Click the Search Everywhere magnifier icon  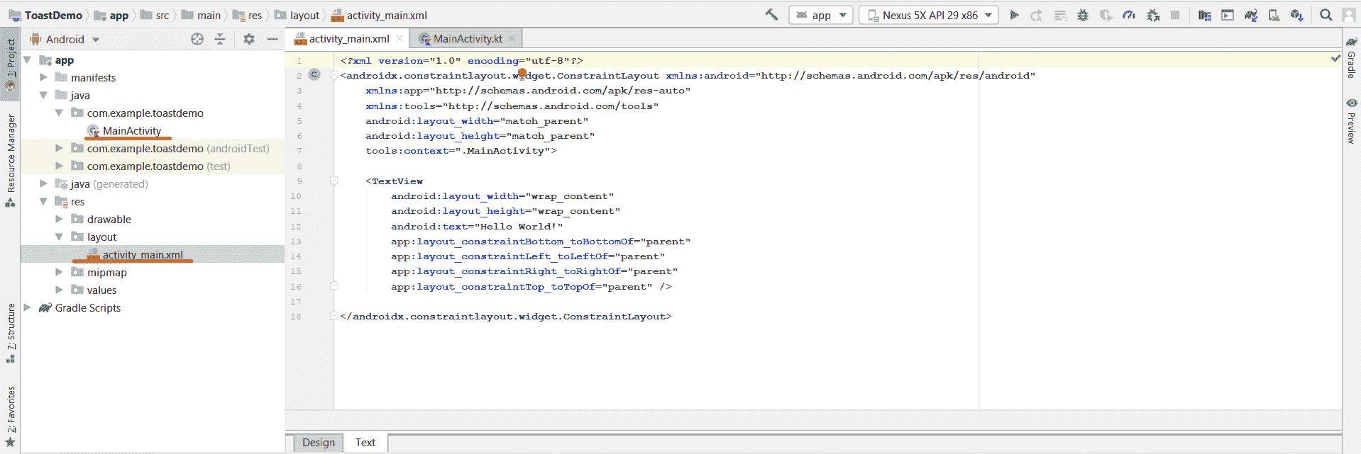[x=1326, y=15]
